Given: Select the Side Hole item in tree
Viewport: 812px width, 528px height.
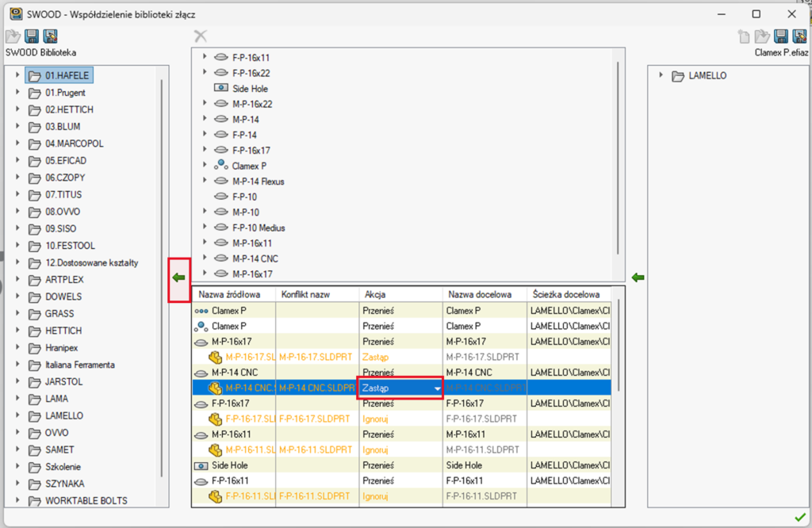Looking at the screenshot, I should (249, 89).
